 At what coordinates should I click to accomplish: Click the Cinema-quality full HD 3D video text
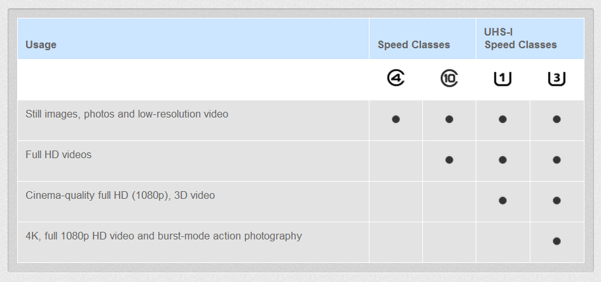pyautogui.click(x=120, y=195)
